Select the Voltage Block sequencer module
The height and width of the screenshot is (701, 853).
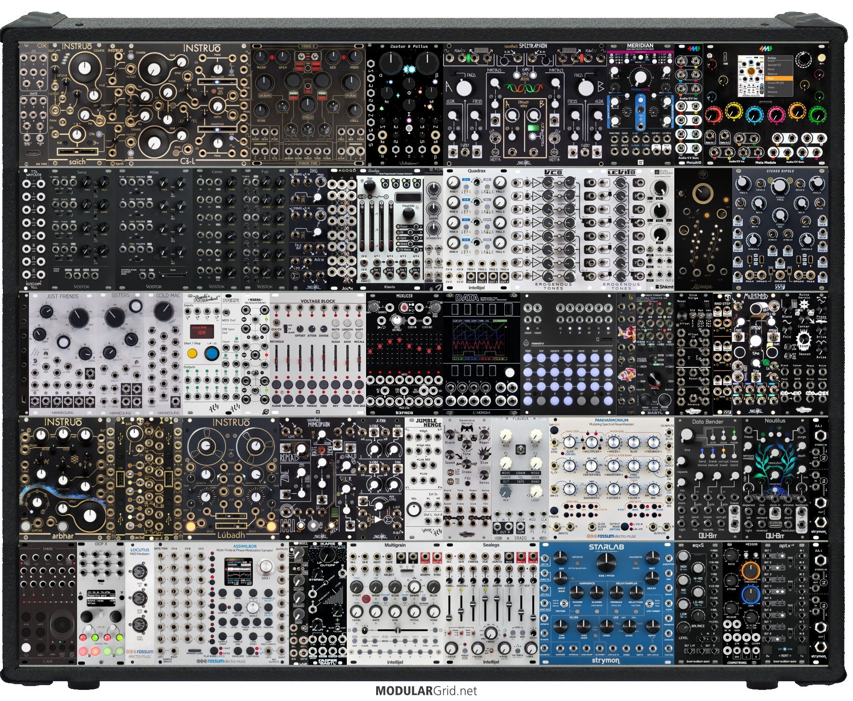[318, 354]
